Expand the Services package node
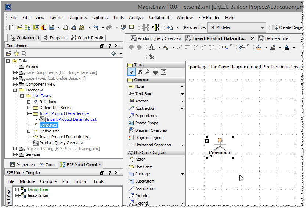307x210 pixels. pos(15,154)
